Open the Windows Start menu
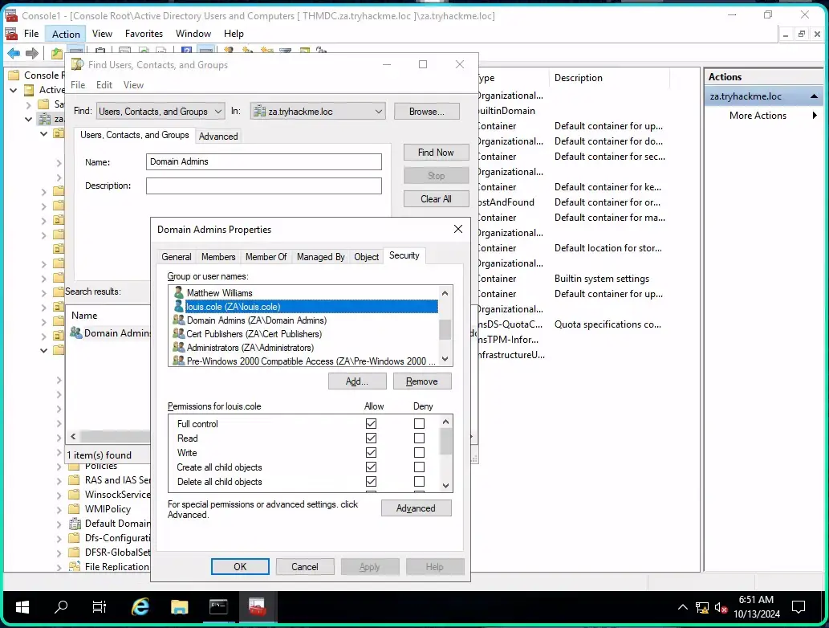829x628 pixels. point(22,607)
